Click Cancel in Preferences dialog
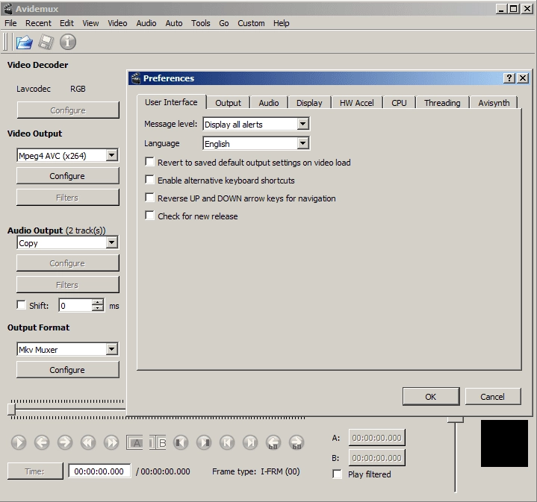The width and height of the screenshot is (537, 502). point(493,397)
